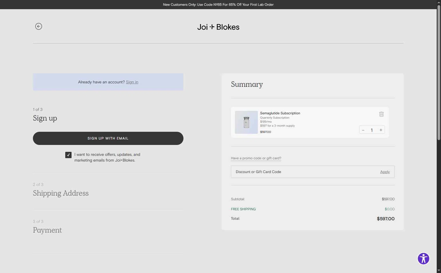Click the $199/mo price text
Image resolution: width=441 pixels, height=273 pixels.
266,122
